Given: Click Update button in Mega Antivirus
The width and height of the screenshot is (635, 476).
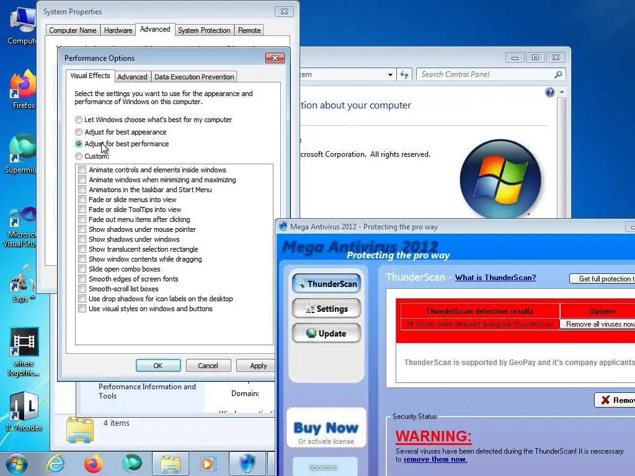Looking at the screenshot, I should [x=326, y=333].
